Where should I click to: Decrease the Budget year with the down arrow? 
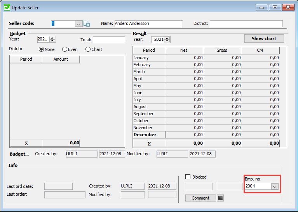point(52,40)
